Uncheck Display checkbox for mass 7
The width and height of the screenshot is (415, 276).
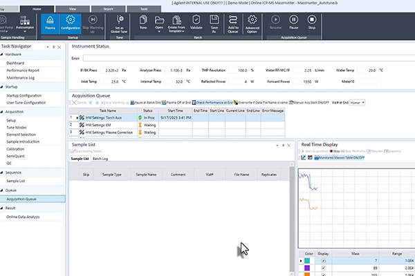[x=323, y=261]
